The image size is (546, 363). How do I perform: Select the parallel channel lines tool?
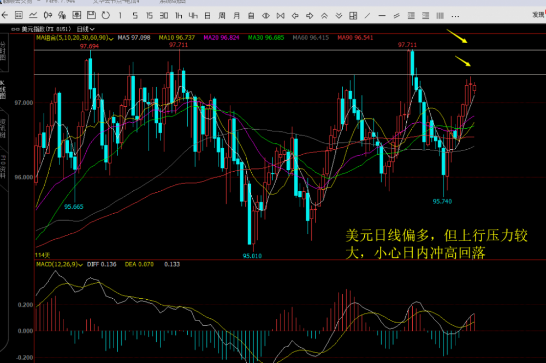[396, 16]
